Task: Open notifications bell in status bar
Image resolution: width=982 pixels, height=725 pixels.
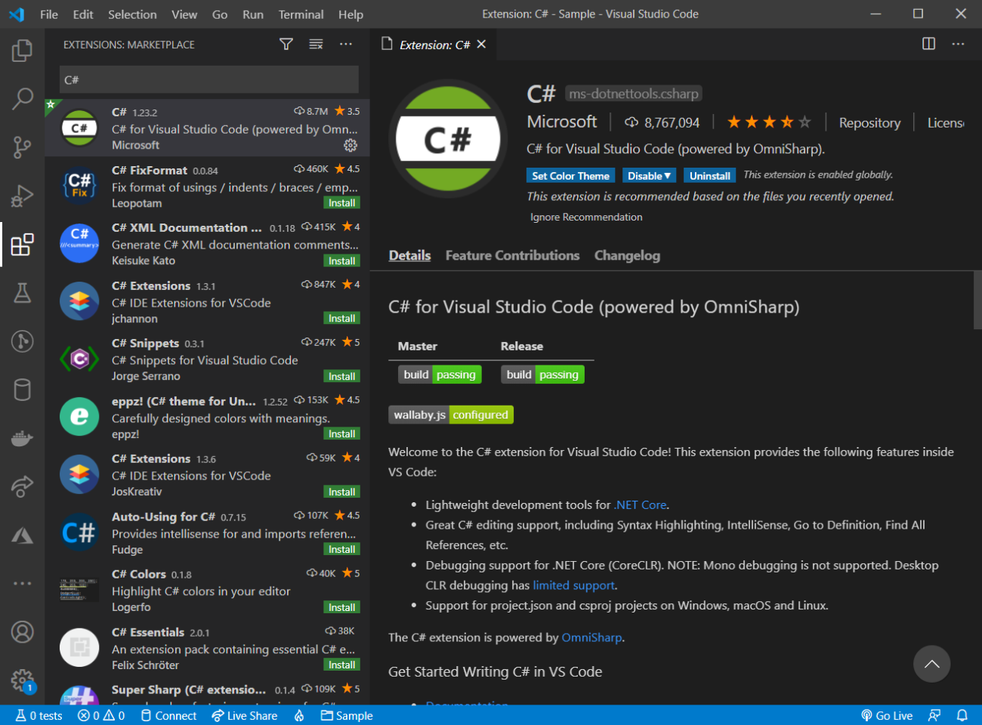Action: pos(962,715)
